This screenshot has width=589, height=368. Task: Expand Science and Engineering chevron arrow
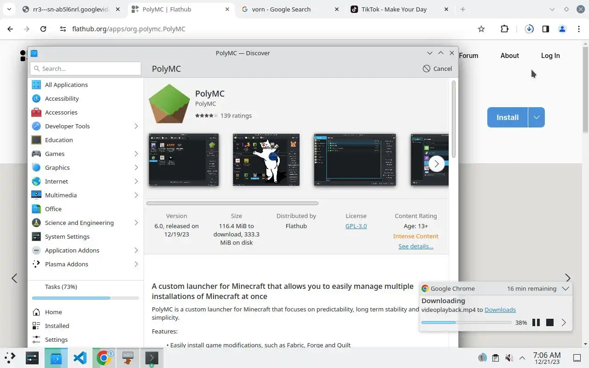point(136,223)
